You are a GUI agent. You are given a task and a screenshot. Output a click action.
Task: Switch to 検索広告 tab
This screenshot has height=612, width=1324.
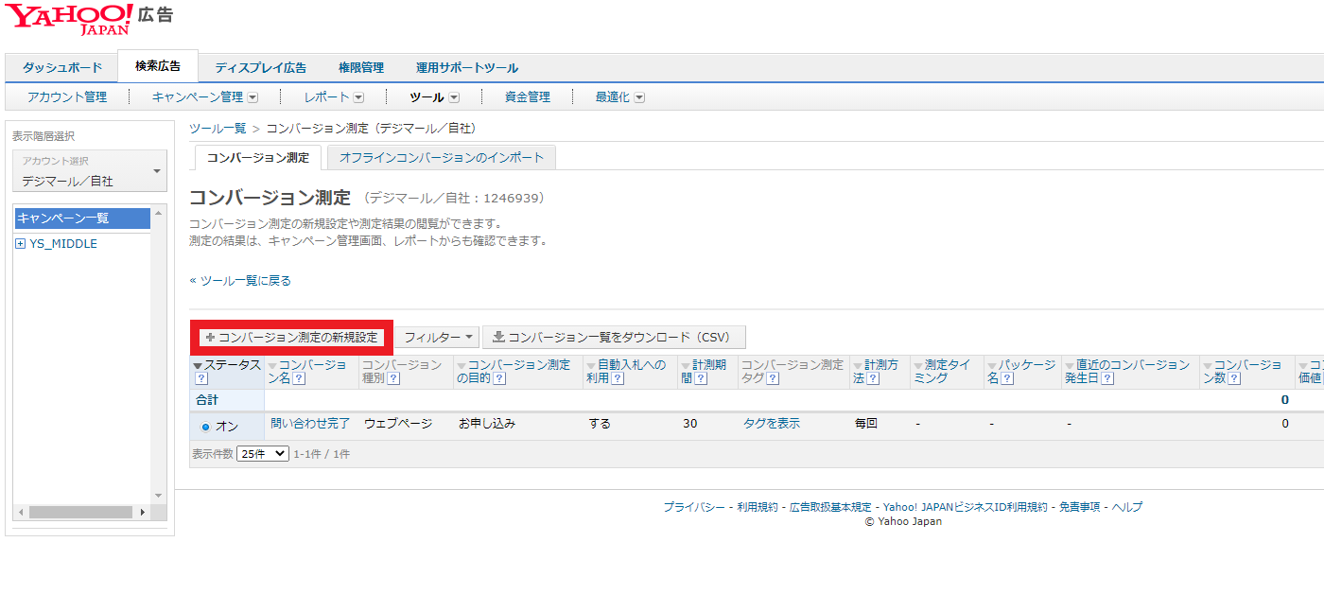point(158,65)
